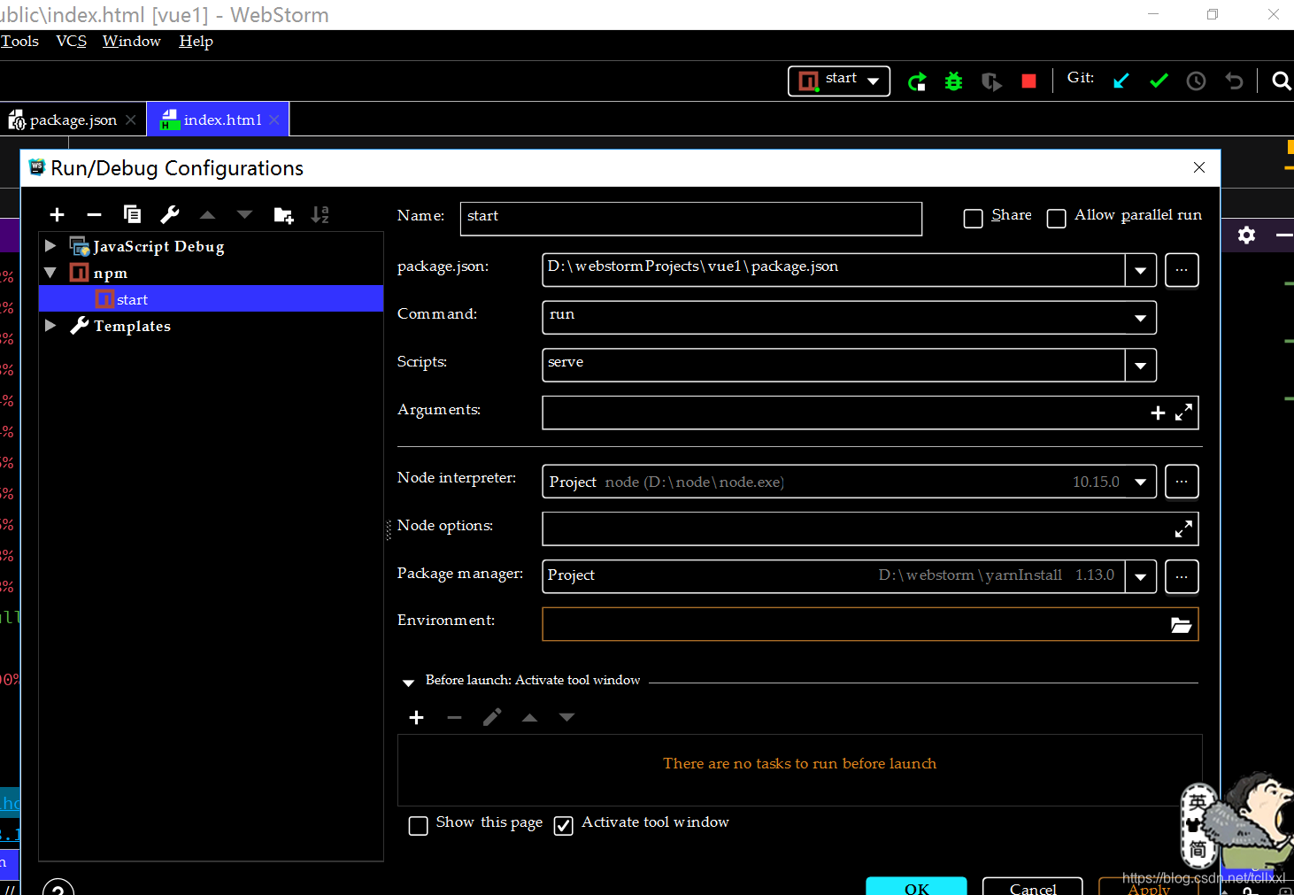The height and width of the screenshot is (895, 1294).
Task: Move configuration down in list
Action: click(x=245, y=215)
